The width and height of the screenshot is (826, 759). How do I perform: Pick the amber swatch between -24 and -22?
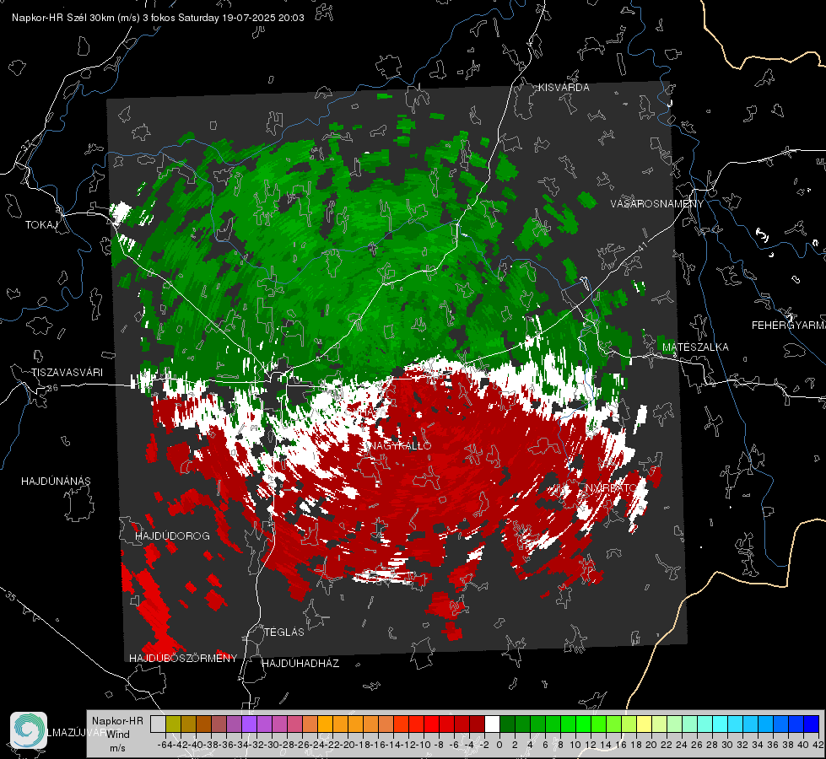325,724
